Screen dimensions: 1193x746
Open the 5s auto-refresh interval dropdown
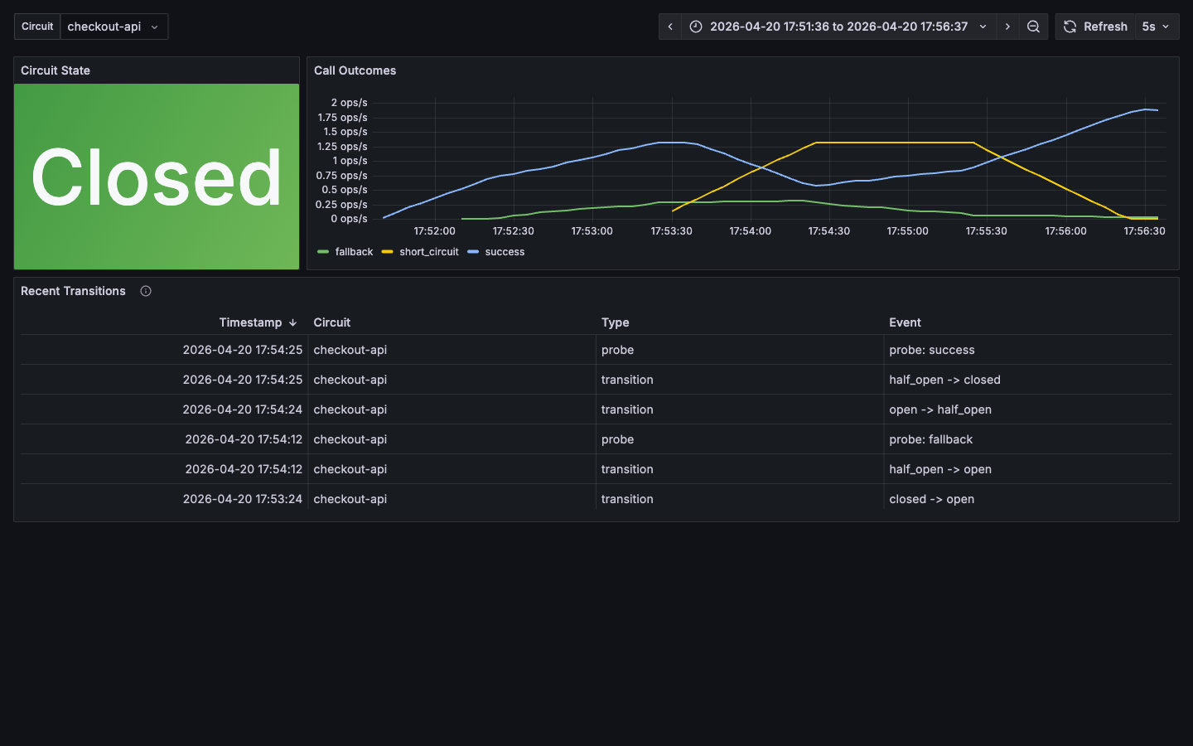(1157, 26)
